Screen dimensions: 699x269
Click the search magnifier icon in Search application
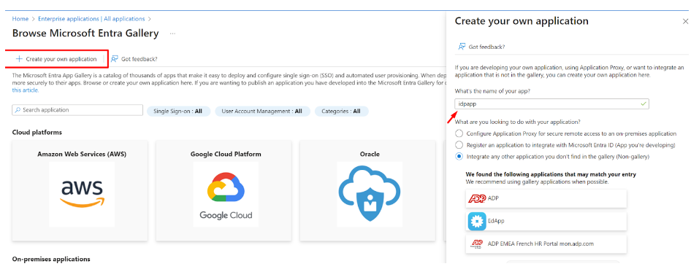(x=18, y=110)
